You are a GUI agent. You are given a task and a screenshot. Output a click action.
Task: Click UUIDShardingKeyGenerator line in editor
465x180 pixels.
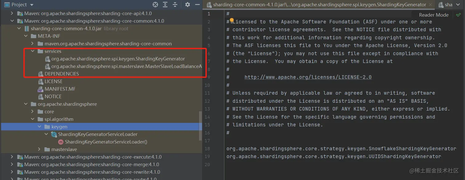(x=334, y=157)
